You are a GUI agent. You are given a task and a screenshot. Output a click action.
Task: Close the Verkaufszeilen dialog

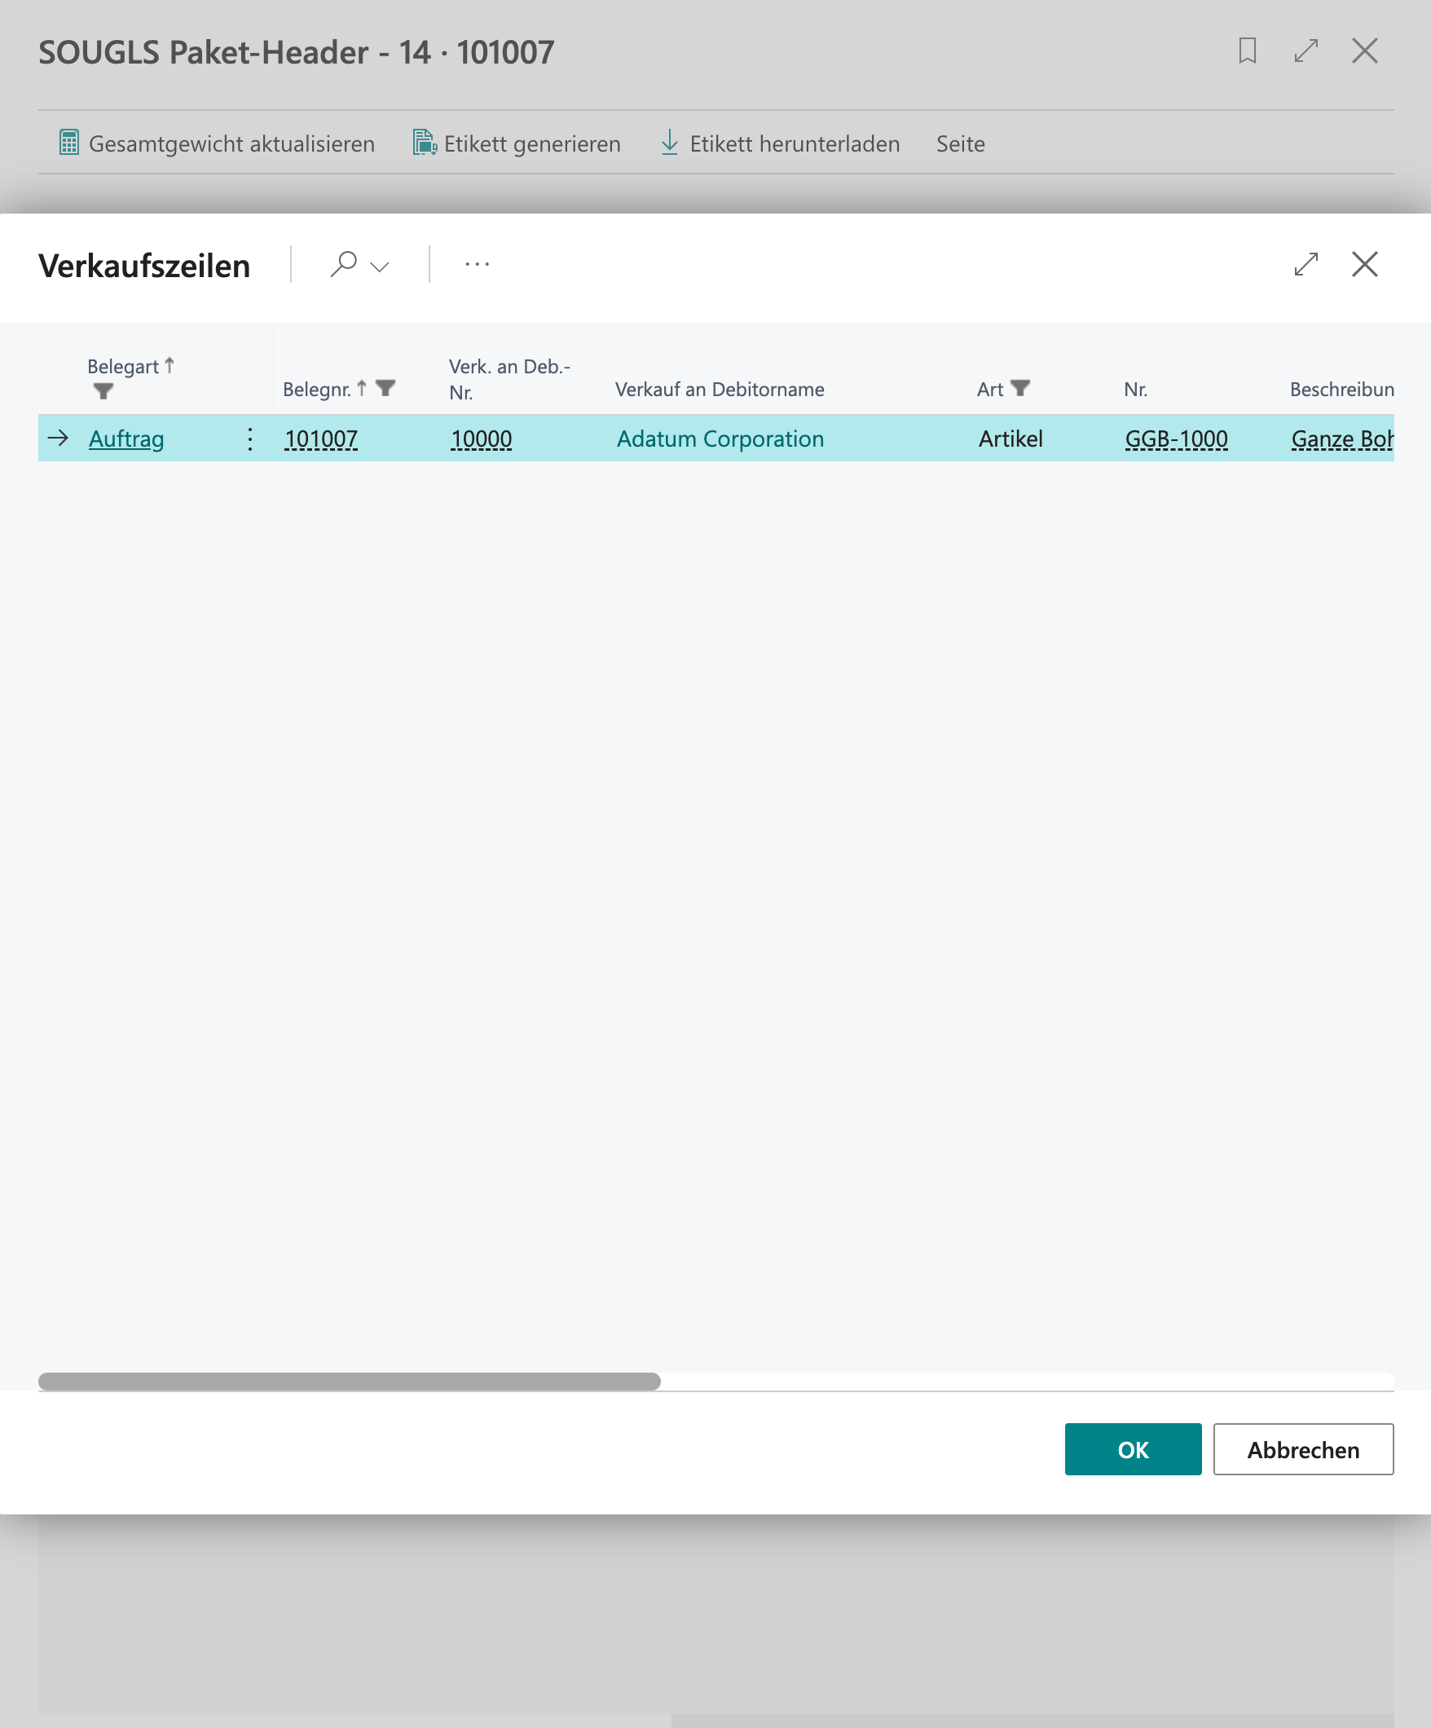pyautogui.click(x=1364, y=264)
